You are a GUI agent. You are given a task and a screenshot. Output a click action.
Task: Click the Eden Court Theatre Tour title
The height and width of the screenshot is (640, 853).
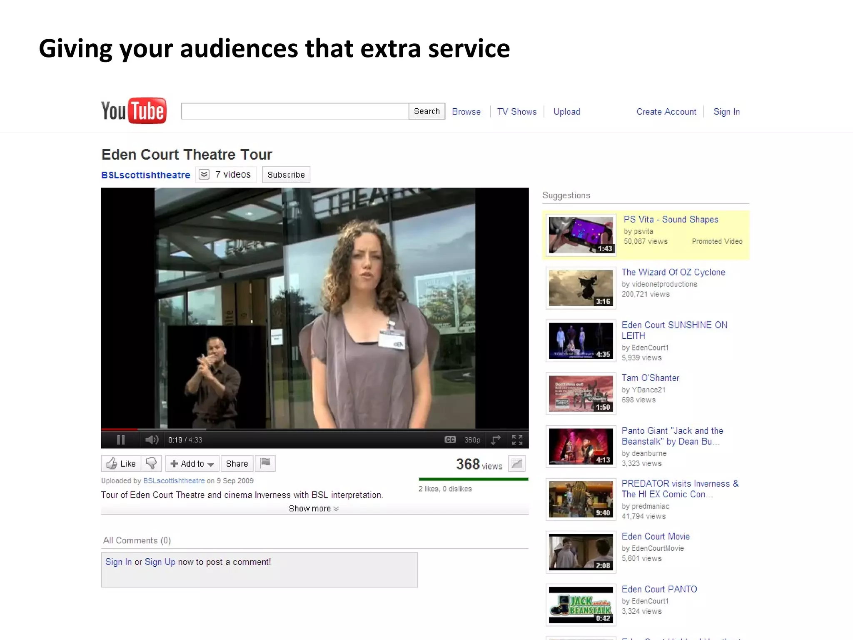(x=187, y=155)
